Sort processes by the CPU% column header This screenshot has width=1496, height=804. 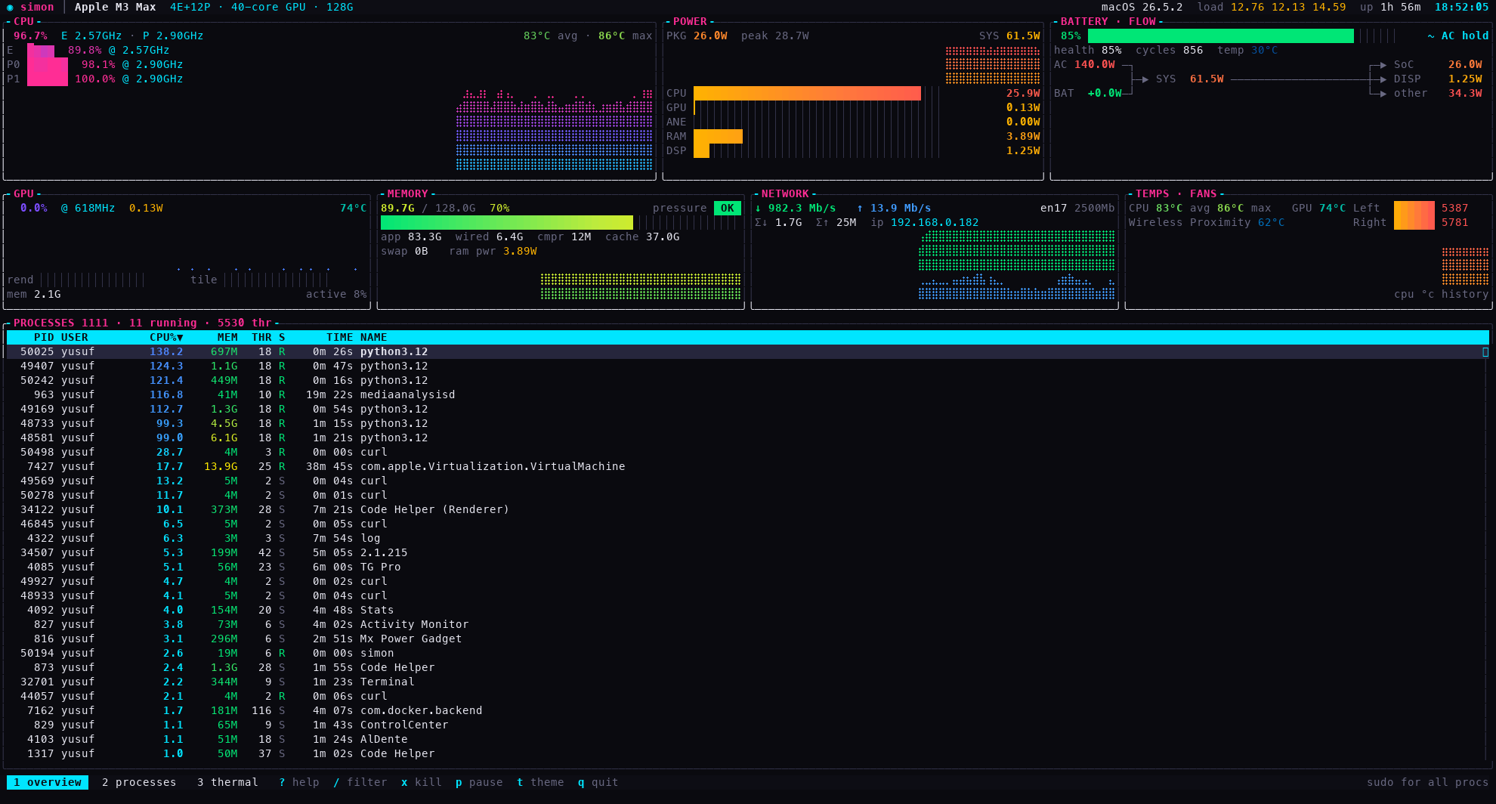166,337
